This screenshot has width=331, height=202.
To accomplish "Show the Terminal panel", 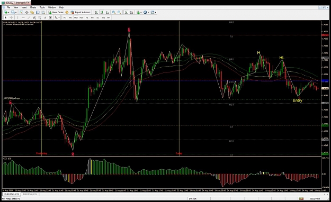I will pyautogui.click(x=38, y=13).
